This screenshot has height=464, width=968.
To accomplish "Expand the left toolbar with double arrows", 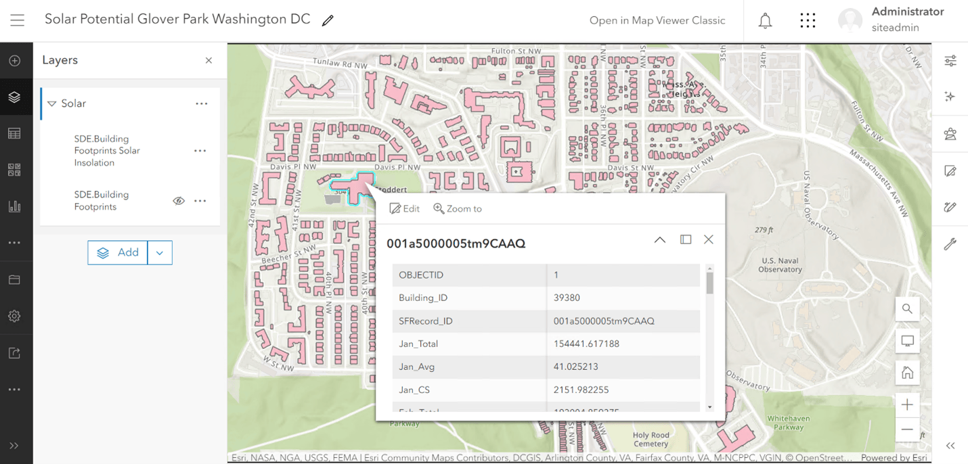I will point(14,446).
